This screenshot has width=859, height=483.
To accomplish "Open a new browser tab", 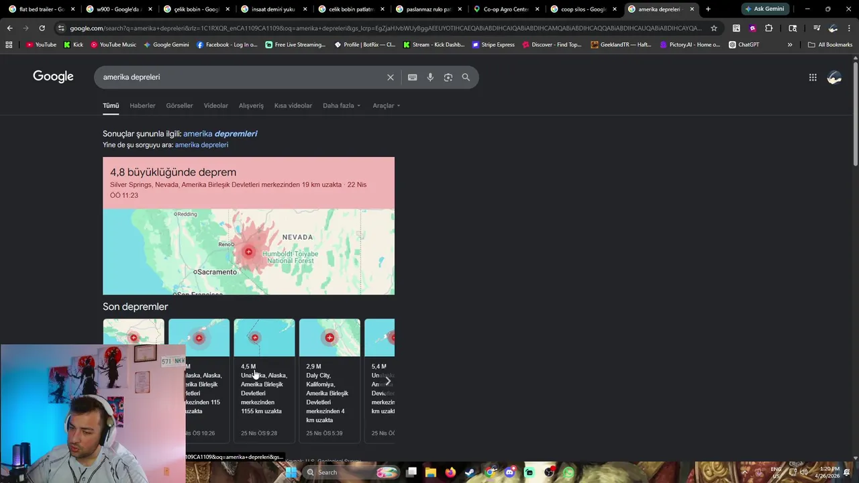I will coord(708,9).
